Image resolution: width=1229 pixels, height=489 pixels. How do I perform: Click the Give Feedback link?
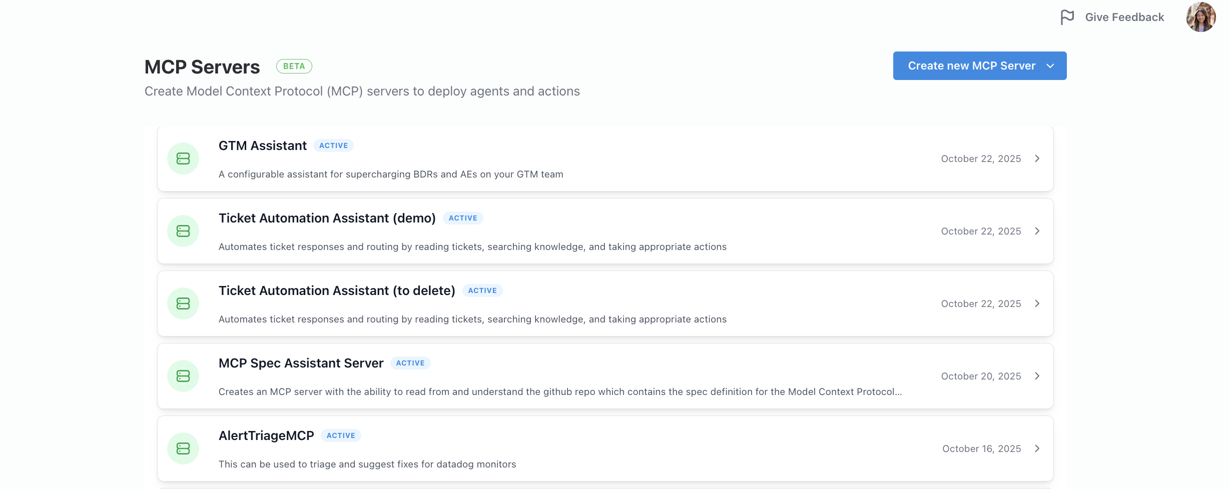click(1124, 17)
